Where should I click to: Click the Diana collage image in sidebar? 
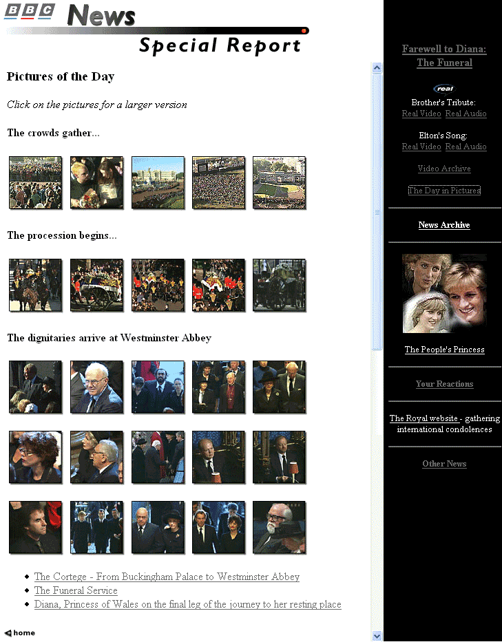coord(445,293)
